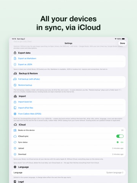
Task: Select Restore backup
Action: pos(25,85)
